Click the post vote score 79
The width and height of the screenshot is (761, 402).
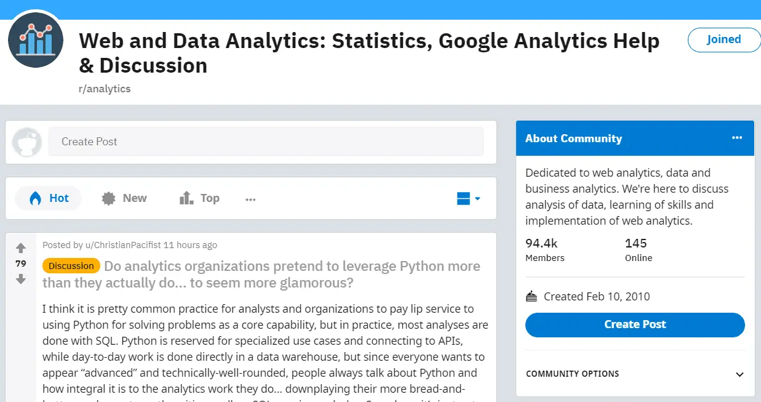click(21, 263)
